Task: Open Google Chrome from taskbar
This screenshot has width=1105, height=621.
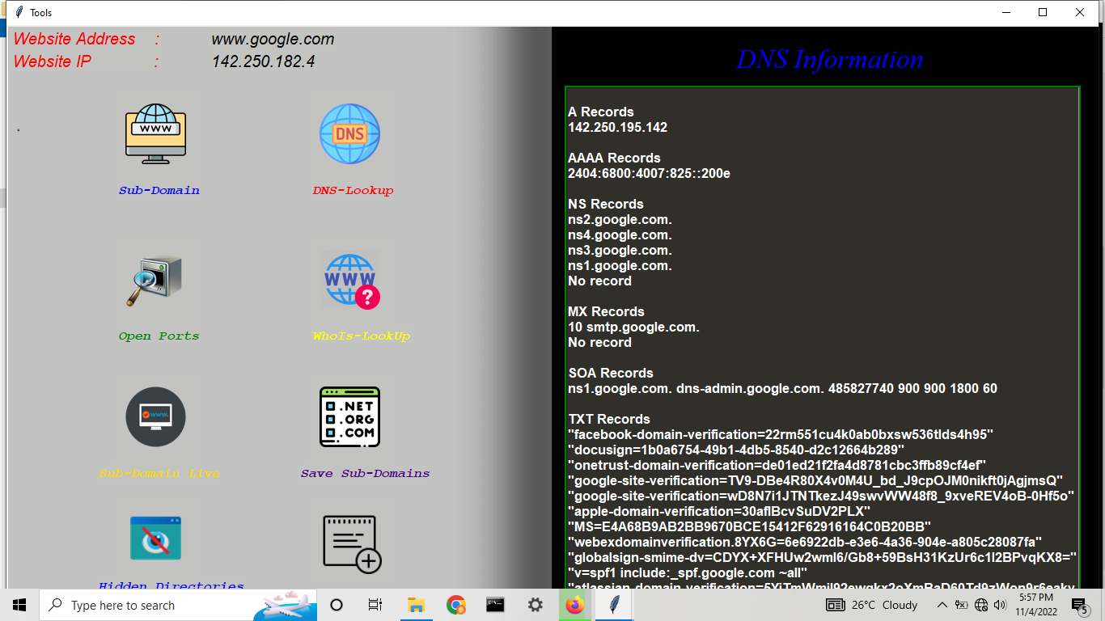Action: click(x=456, y=605)
